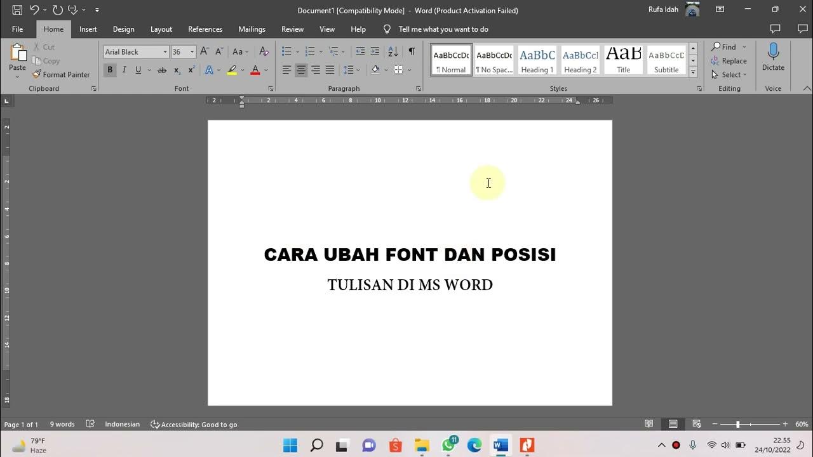The height and width of the screenshot is (457, 813).
Task: Switch to the References tab
Action: click(205, 29)
